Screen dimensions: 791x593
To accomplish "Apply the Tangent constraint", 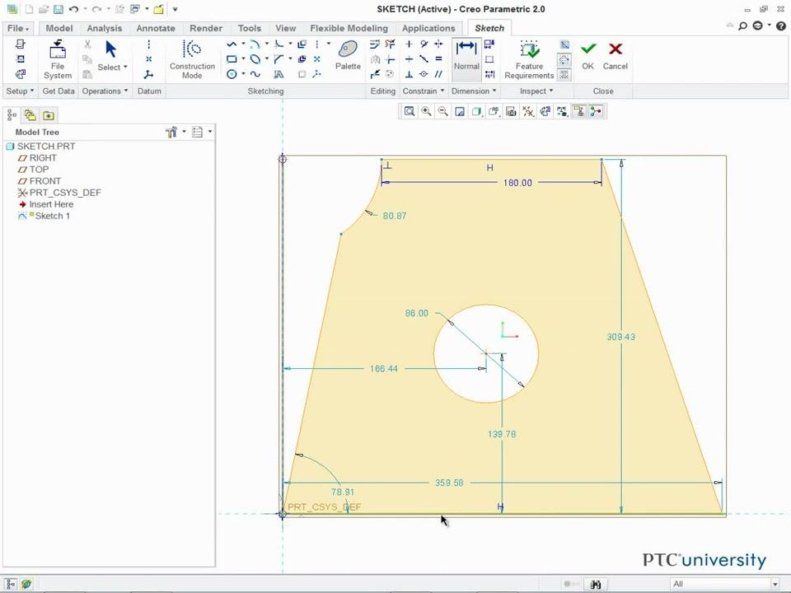I will [x=424, y=44].
